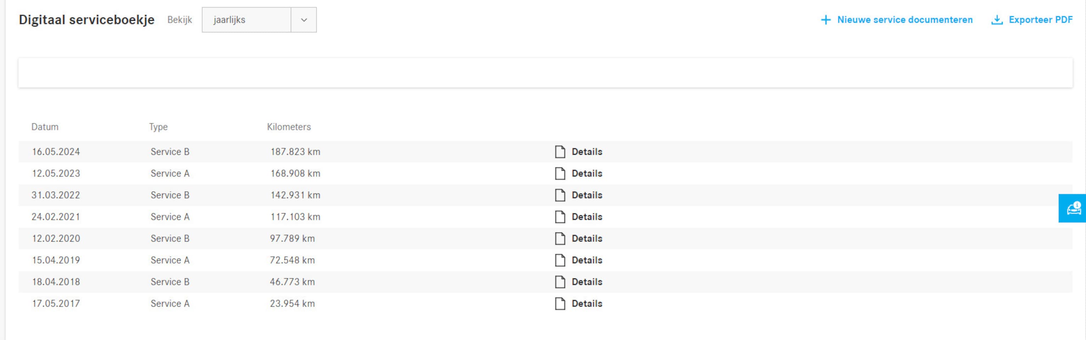Open the blue car notification side widget
This screenshot has width=1086, height=340.
click(1073, 208)
